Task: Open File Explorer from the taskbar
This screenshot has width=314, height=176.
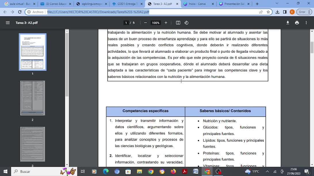Action: 139,171
